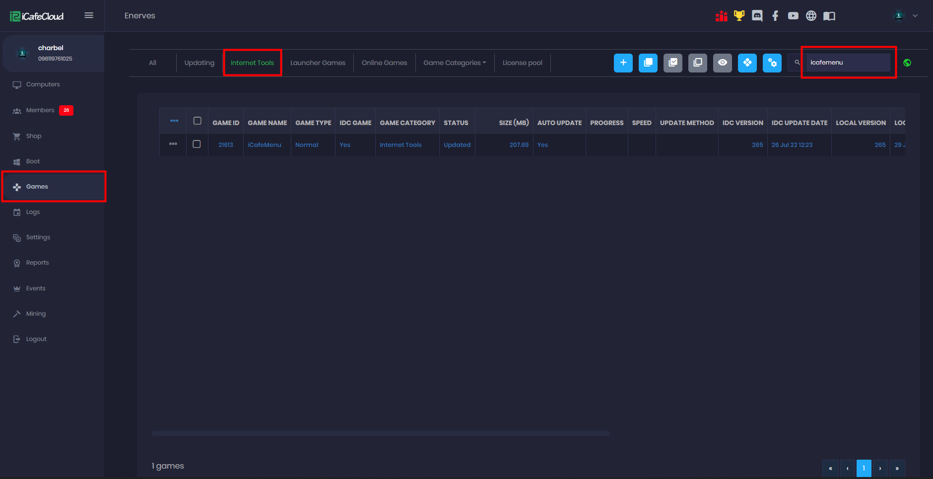Toggle the eye visibility toolbar icon
The width and height of the screenshot is (933, 479).
coord(723,63)
